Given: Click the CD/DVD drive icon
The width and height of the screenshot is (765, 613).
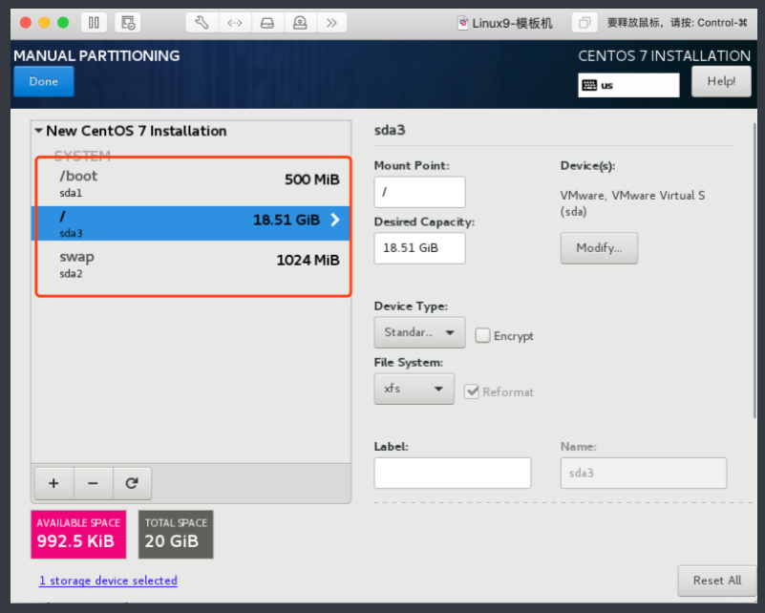Looking at the screenshot, I should click(x=300, y=22).
